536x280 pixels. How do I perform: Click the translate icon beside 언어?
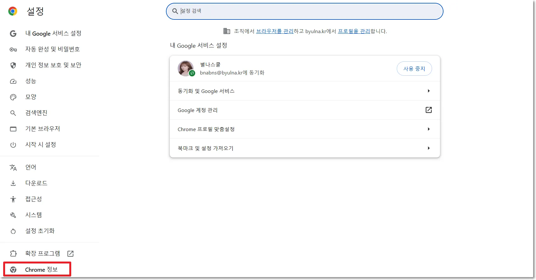[13, 167]
